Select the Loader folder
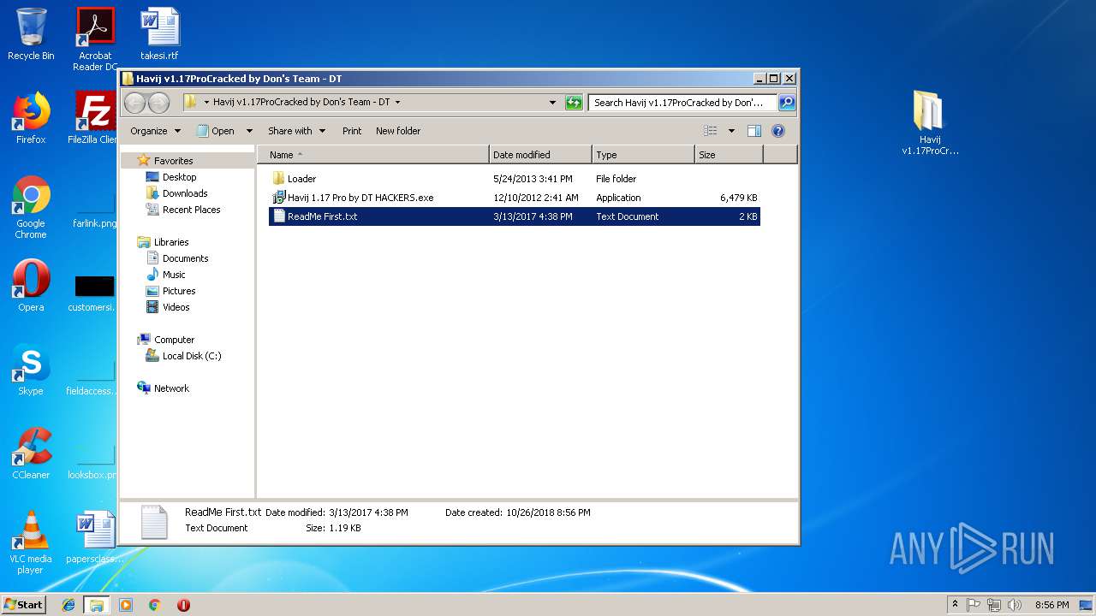The image size is (1096, 616). pos(514,179)
